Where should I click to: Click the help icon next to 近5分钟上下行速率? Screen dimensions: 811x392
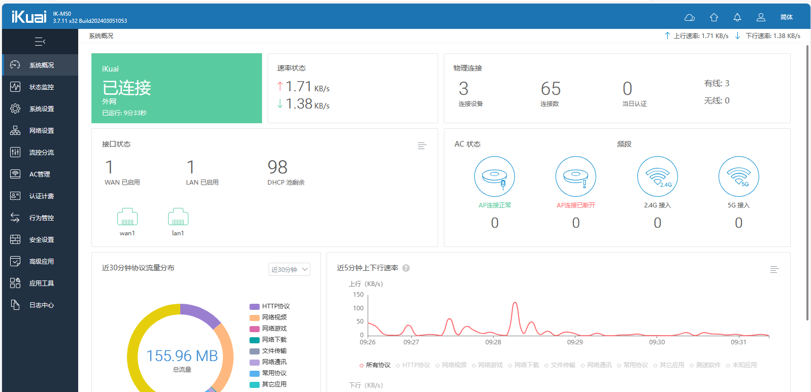click(406, 268)
